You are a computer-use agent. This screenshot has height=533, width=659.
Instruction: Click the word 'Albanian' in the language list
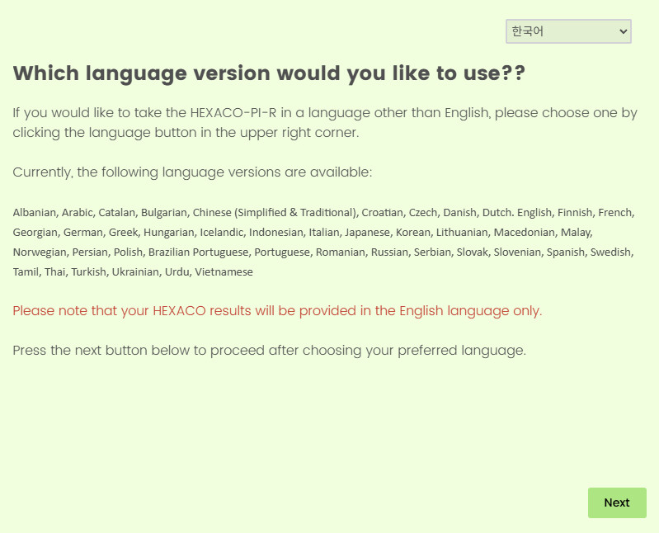coord(34,213)
